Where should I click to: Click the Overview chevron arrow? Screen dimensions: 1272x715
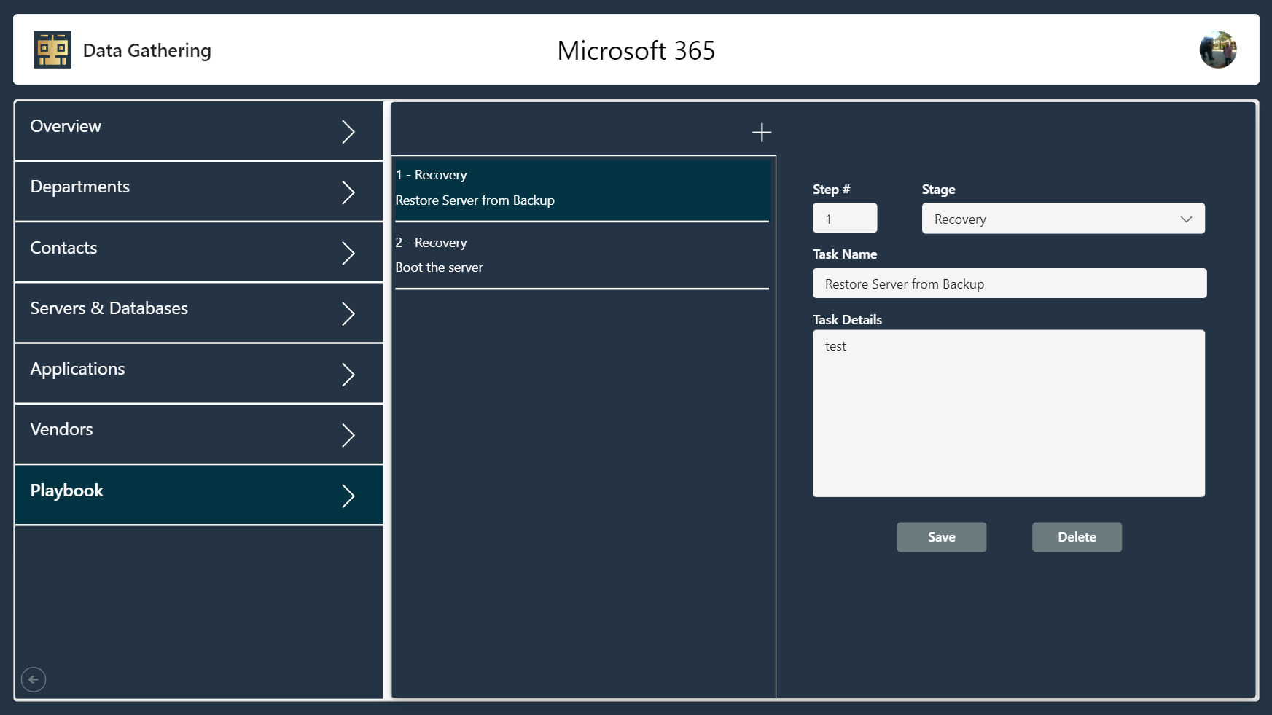348,131
